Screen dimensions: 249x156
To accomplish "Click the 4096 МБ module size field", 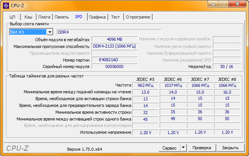I will pyautogui.click(x=115, y=39).
